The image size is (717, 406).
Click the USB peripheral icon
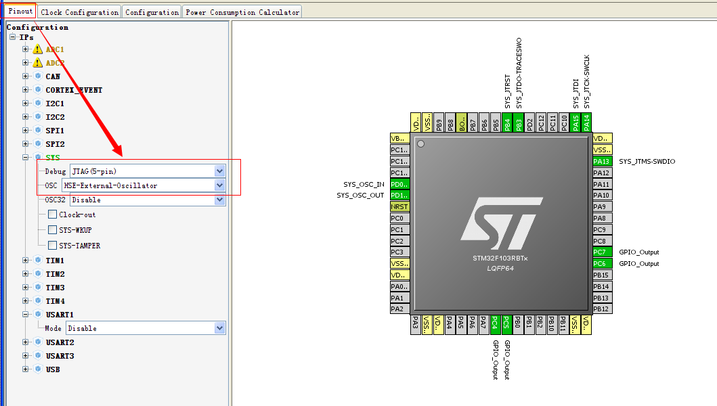38,369
